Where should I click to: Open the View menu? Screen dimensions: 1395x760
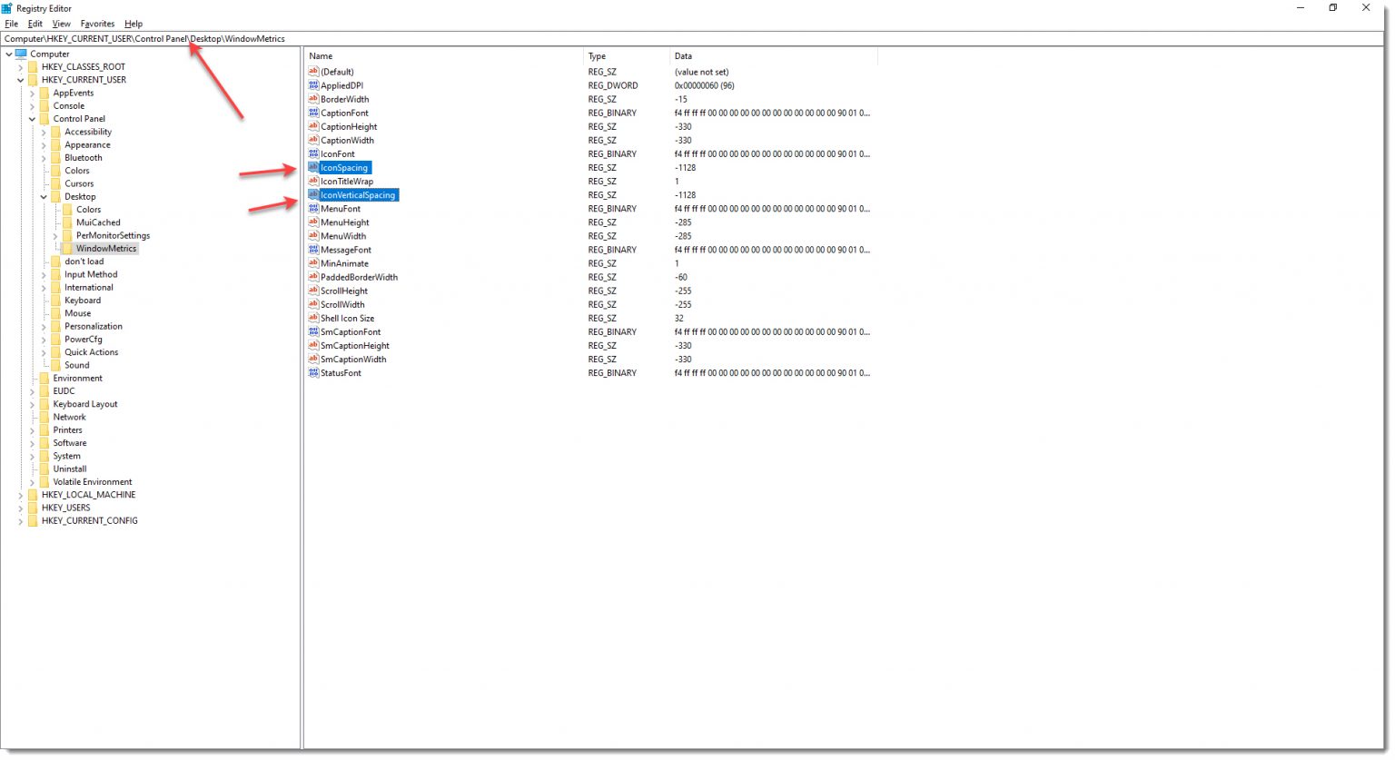pos(61,24)
